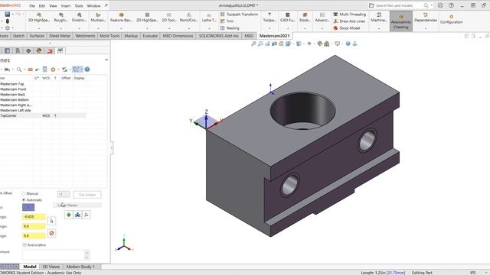This screenshot has width=490, height=275.
Task: Select the Nesting command
Action: tap(230, 28)
